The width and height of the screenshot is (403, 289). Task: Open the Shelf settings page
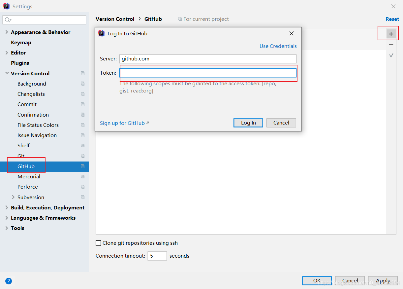23,146
